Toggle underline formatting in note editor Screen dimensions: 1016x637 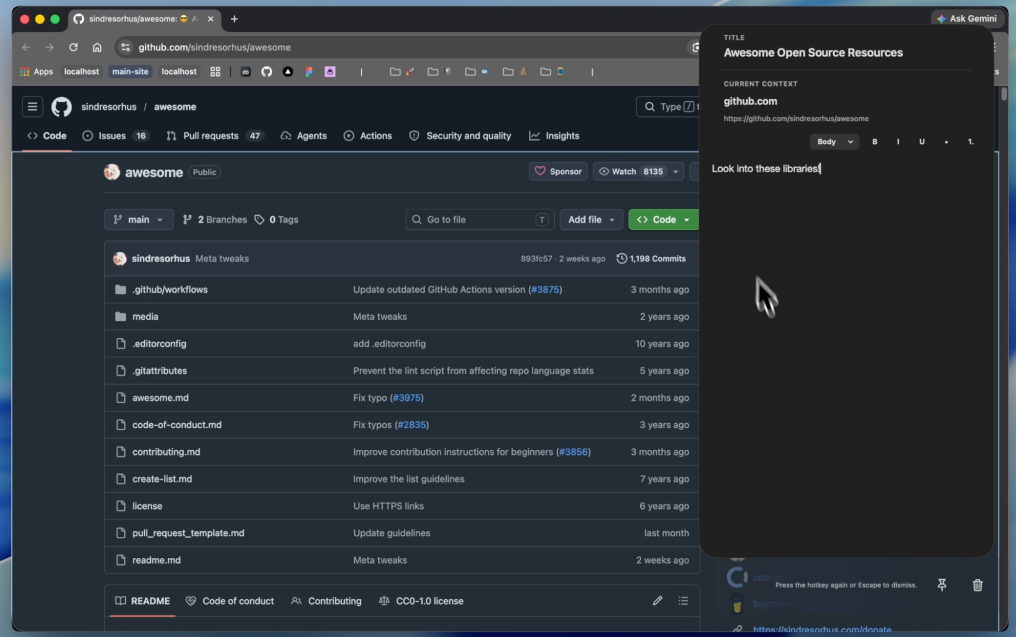pos(922,142)
